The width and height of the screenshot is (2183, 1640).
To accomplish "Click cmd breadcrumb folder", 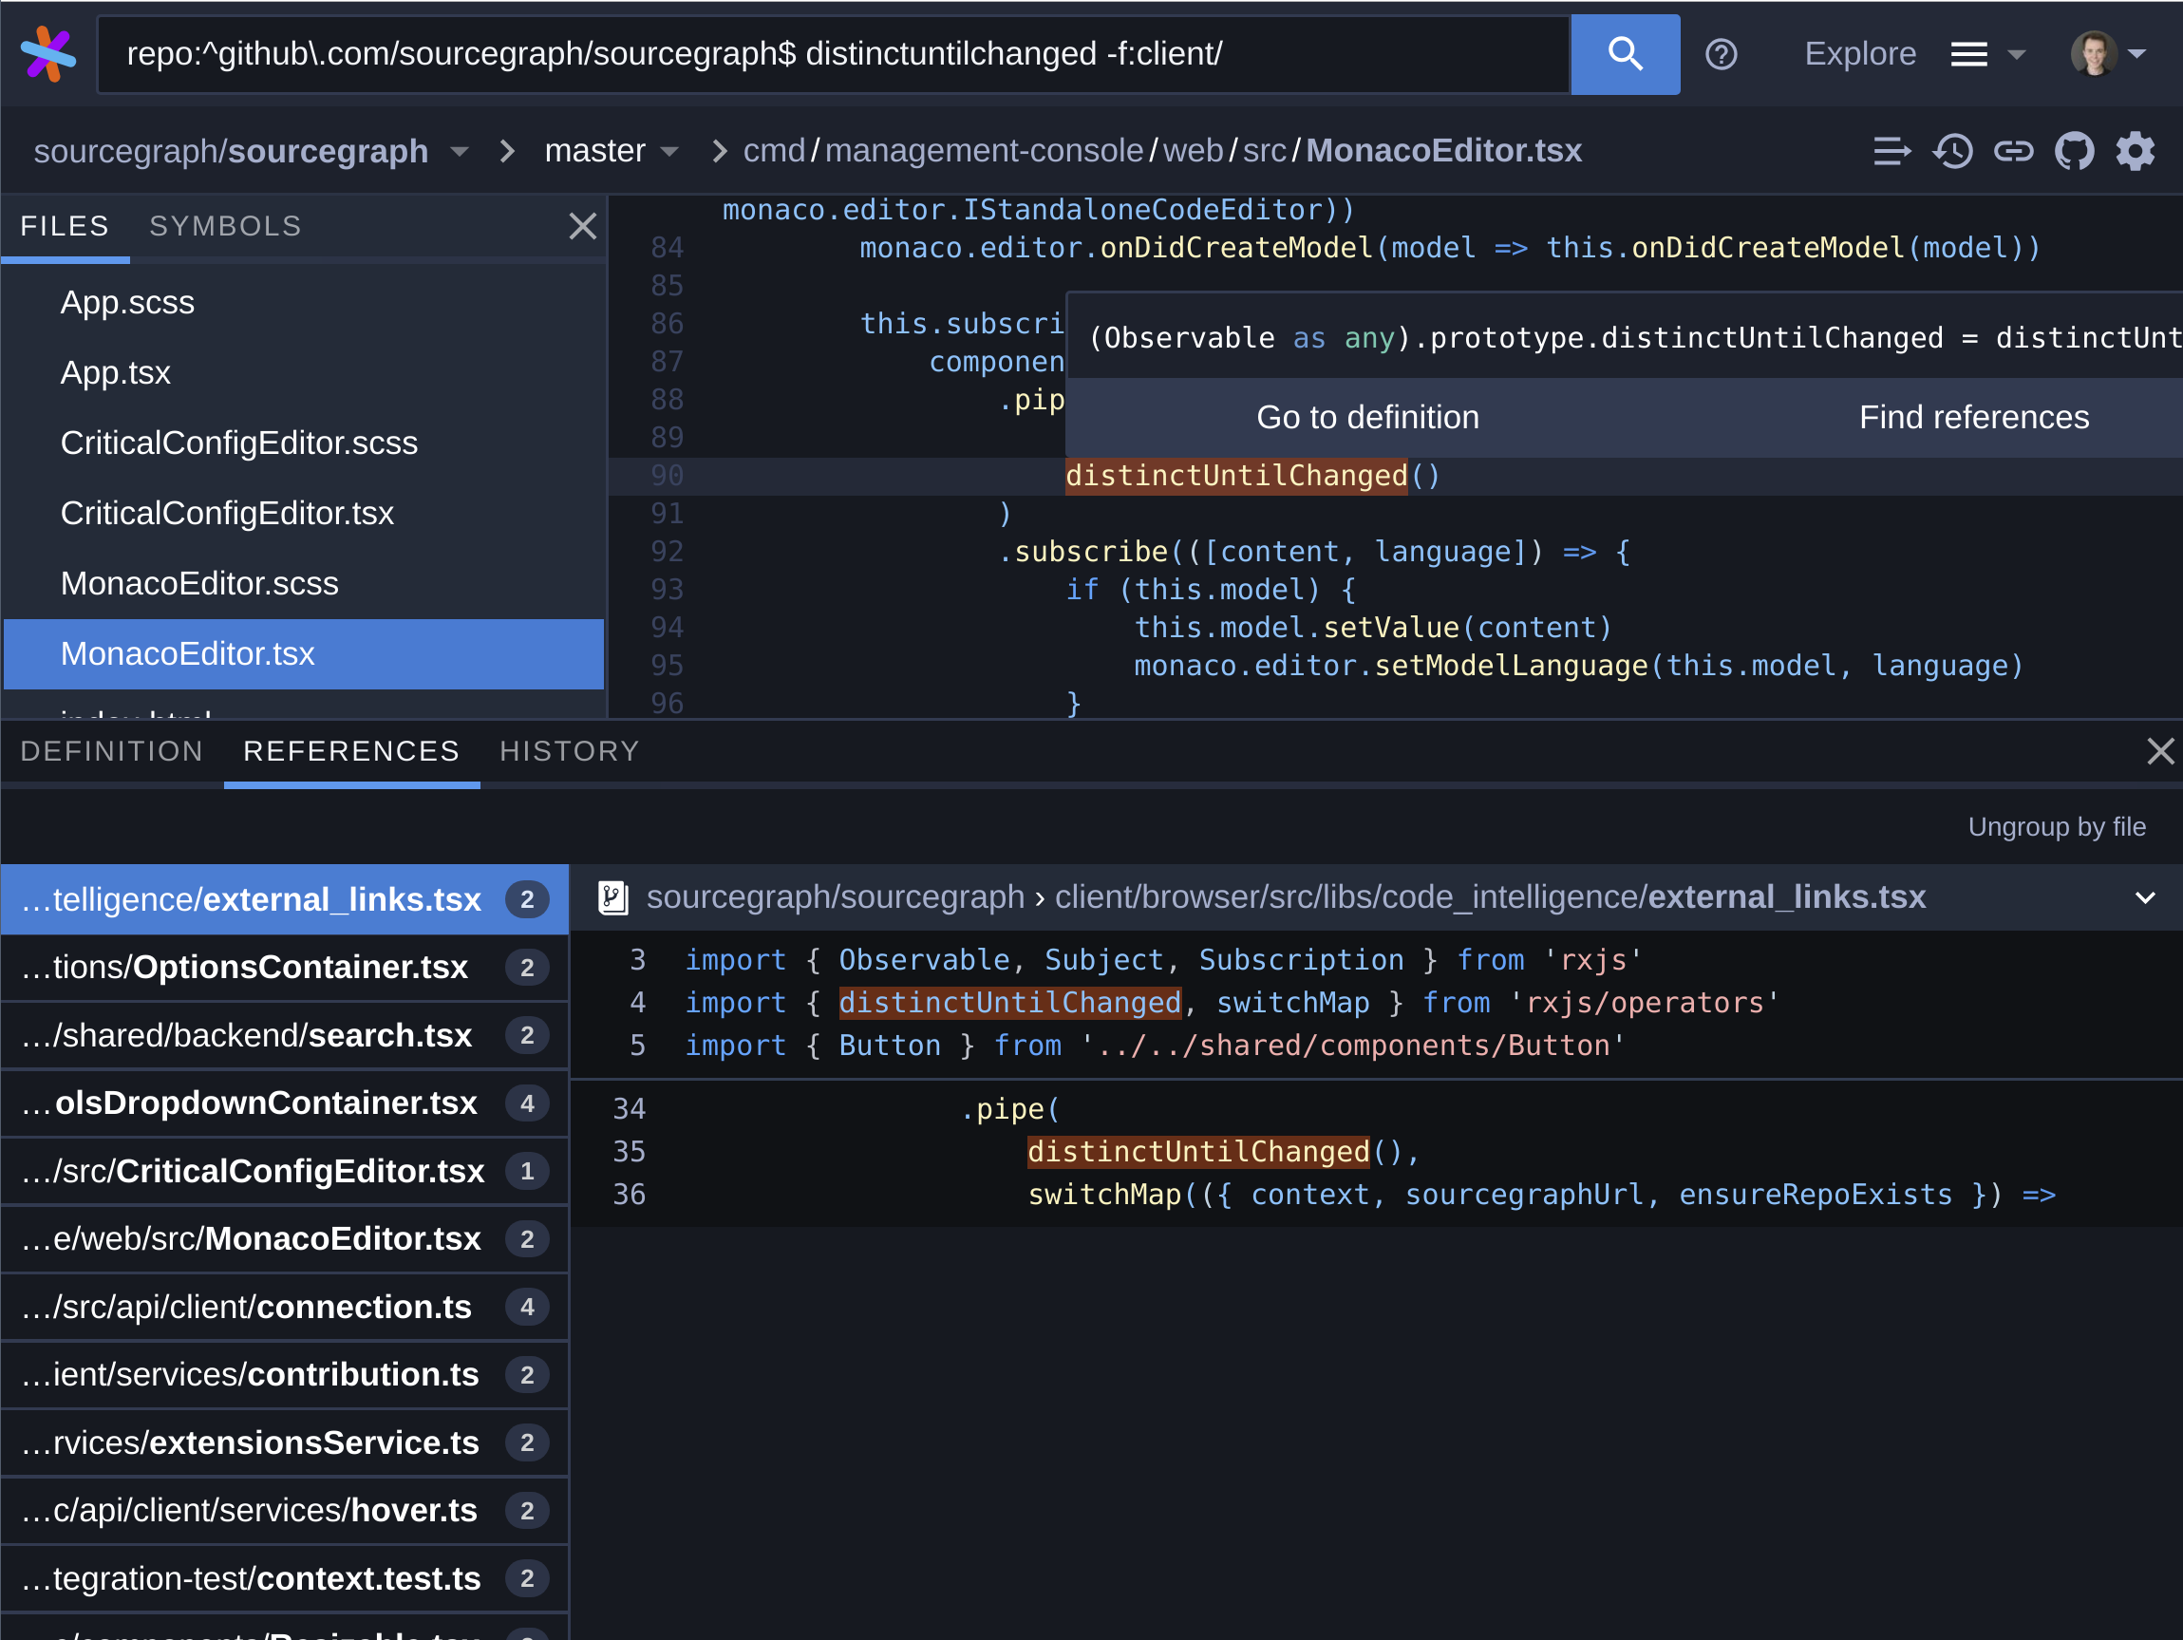I will [x=774, y=151].
